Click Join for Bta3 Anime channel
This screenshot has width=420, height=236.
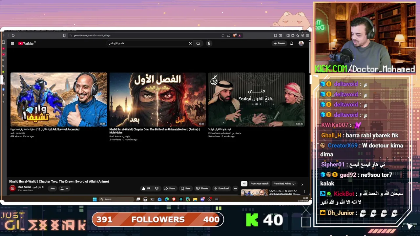pos(52,188)
